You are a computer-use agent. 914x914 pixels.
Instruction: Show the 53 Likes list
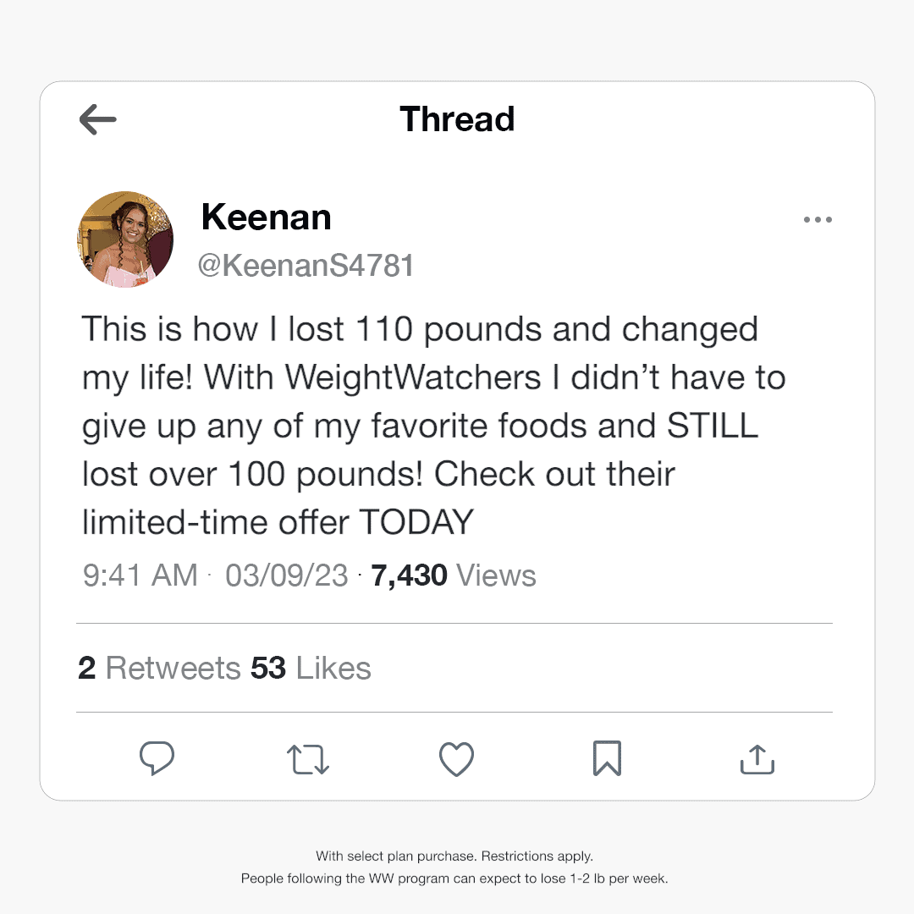click(311, 669)
